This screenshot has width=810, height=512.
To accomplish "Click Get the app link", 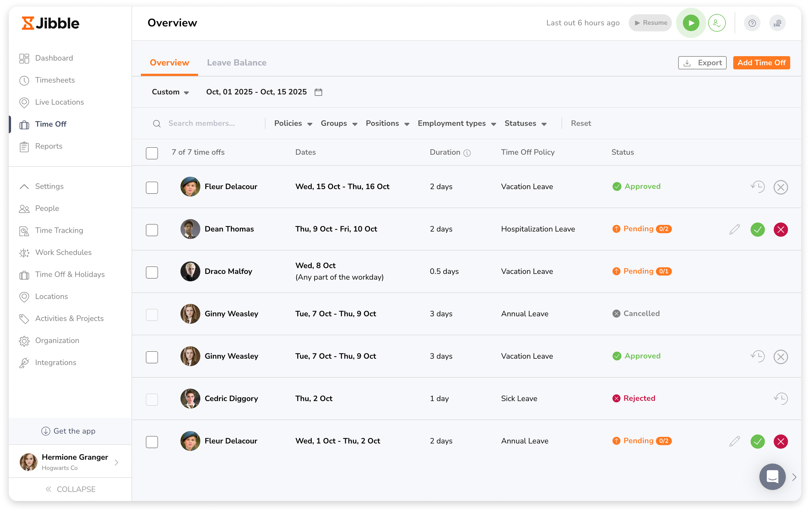I will tap(68, 431).
